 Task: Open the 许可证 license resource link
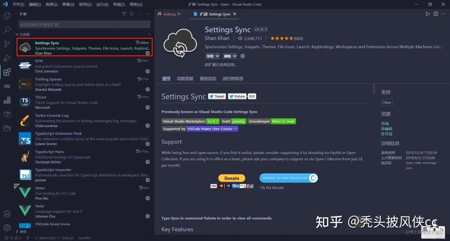pos(387,134)
